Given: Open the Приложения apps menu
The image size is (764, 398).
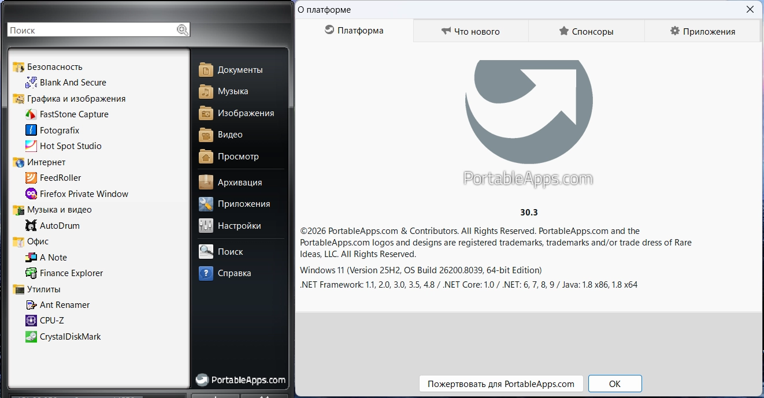Looking at the screenshot, I should pyautogui.click(x=235, y=204).
